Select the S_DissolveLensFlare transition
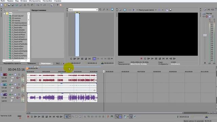 19,56
